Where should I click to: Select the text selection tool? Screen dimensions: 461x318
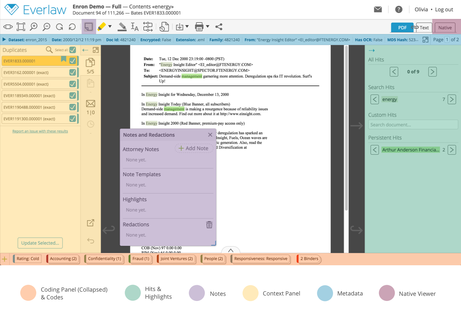135,27
